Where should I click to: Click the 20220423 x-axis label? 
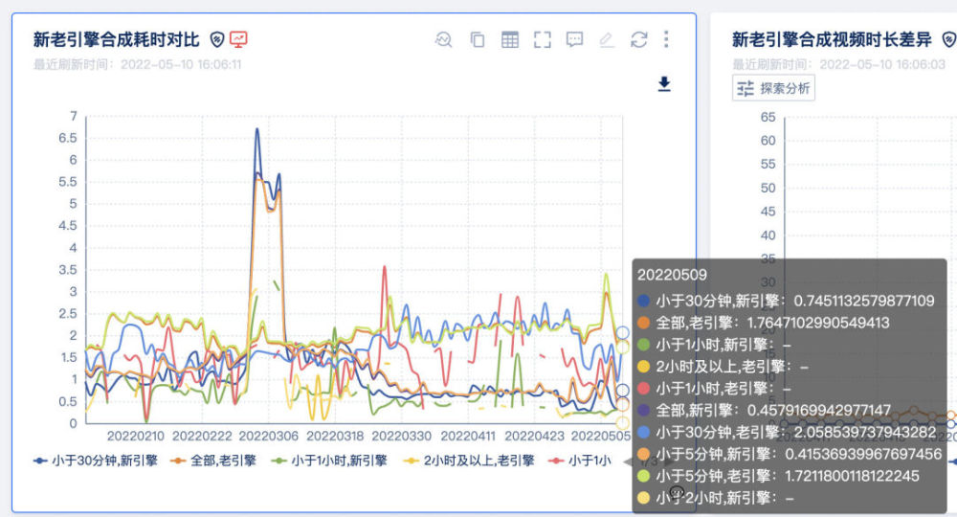point(534,437)
